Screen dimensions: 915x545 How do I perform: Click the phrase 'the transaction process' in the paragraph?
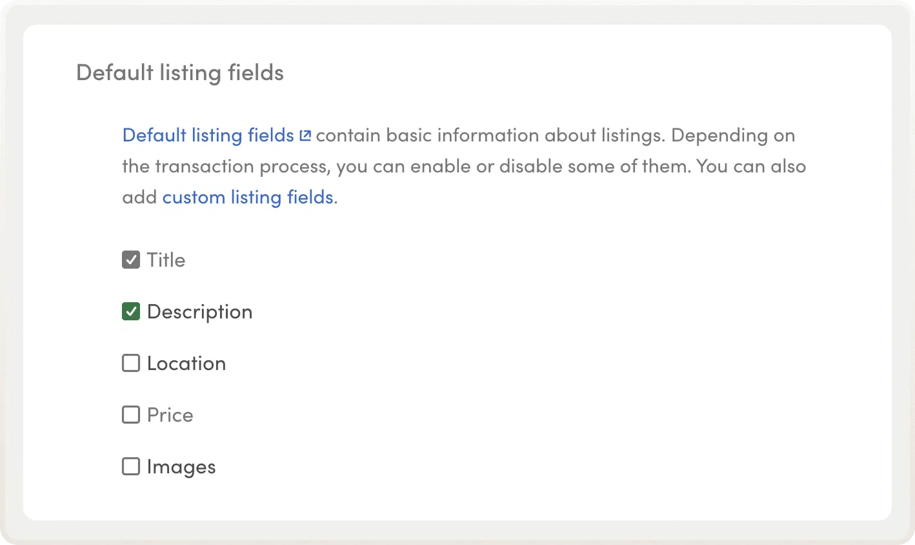(226, 167)
